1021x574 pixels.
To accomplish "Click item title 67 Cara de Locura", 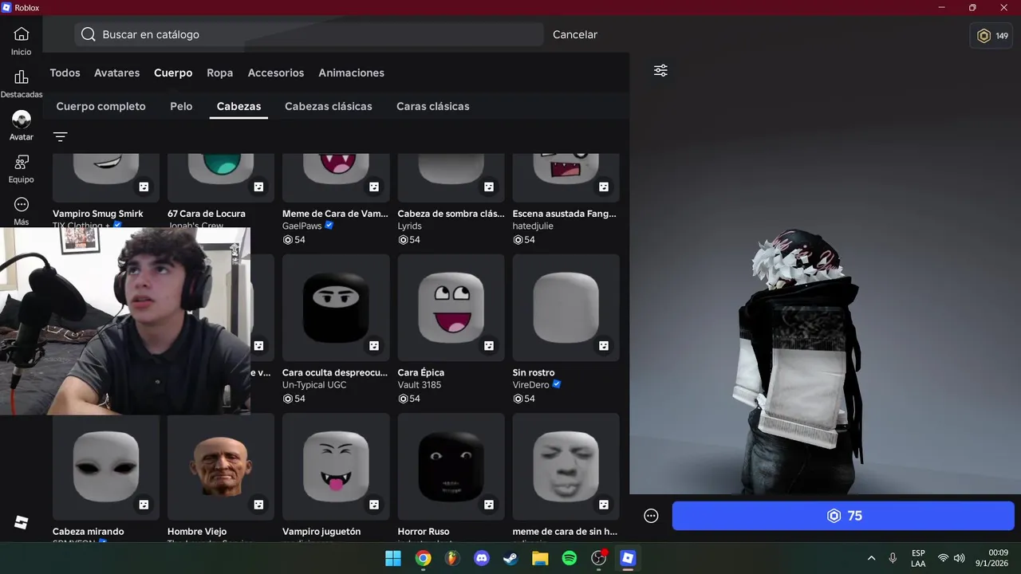I will point(207,214).
